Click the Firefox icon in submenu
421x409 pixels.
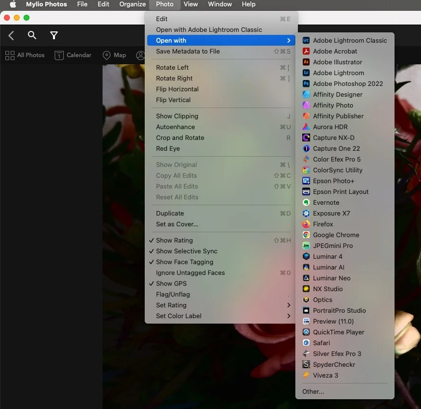[306, 224]
